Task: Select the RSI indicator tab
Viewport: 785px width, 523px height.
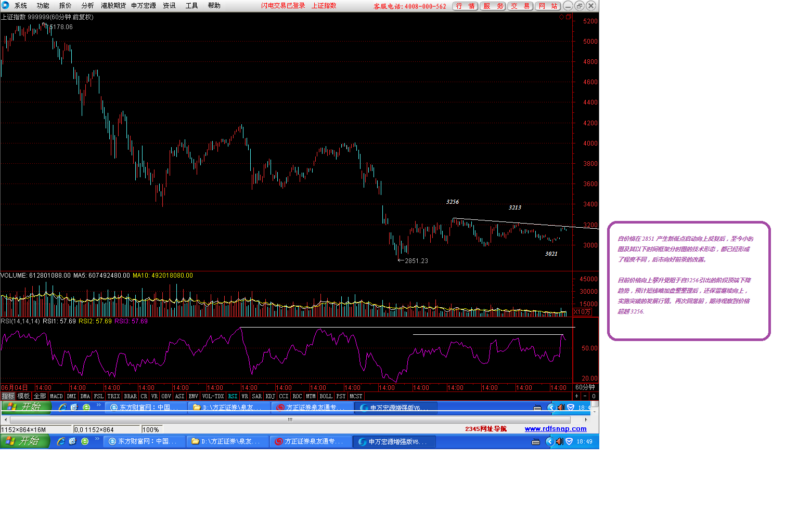Action: pyautogui.click(x=233, y=396)
